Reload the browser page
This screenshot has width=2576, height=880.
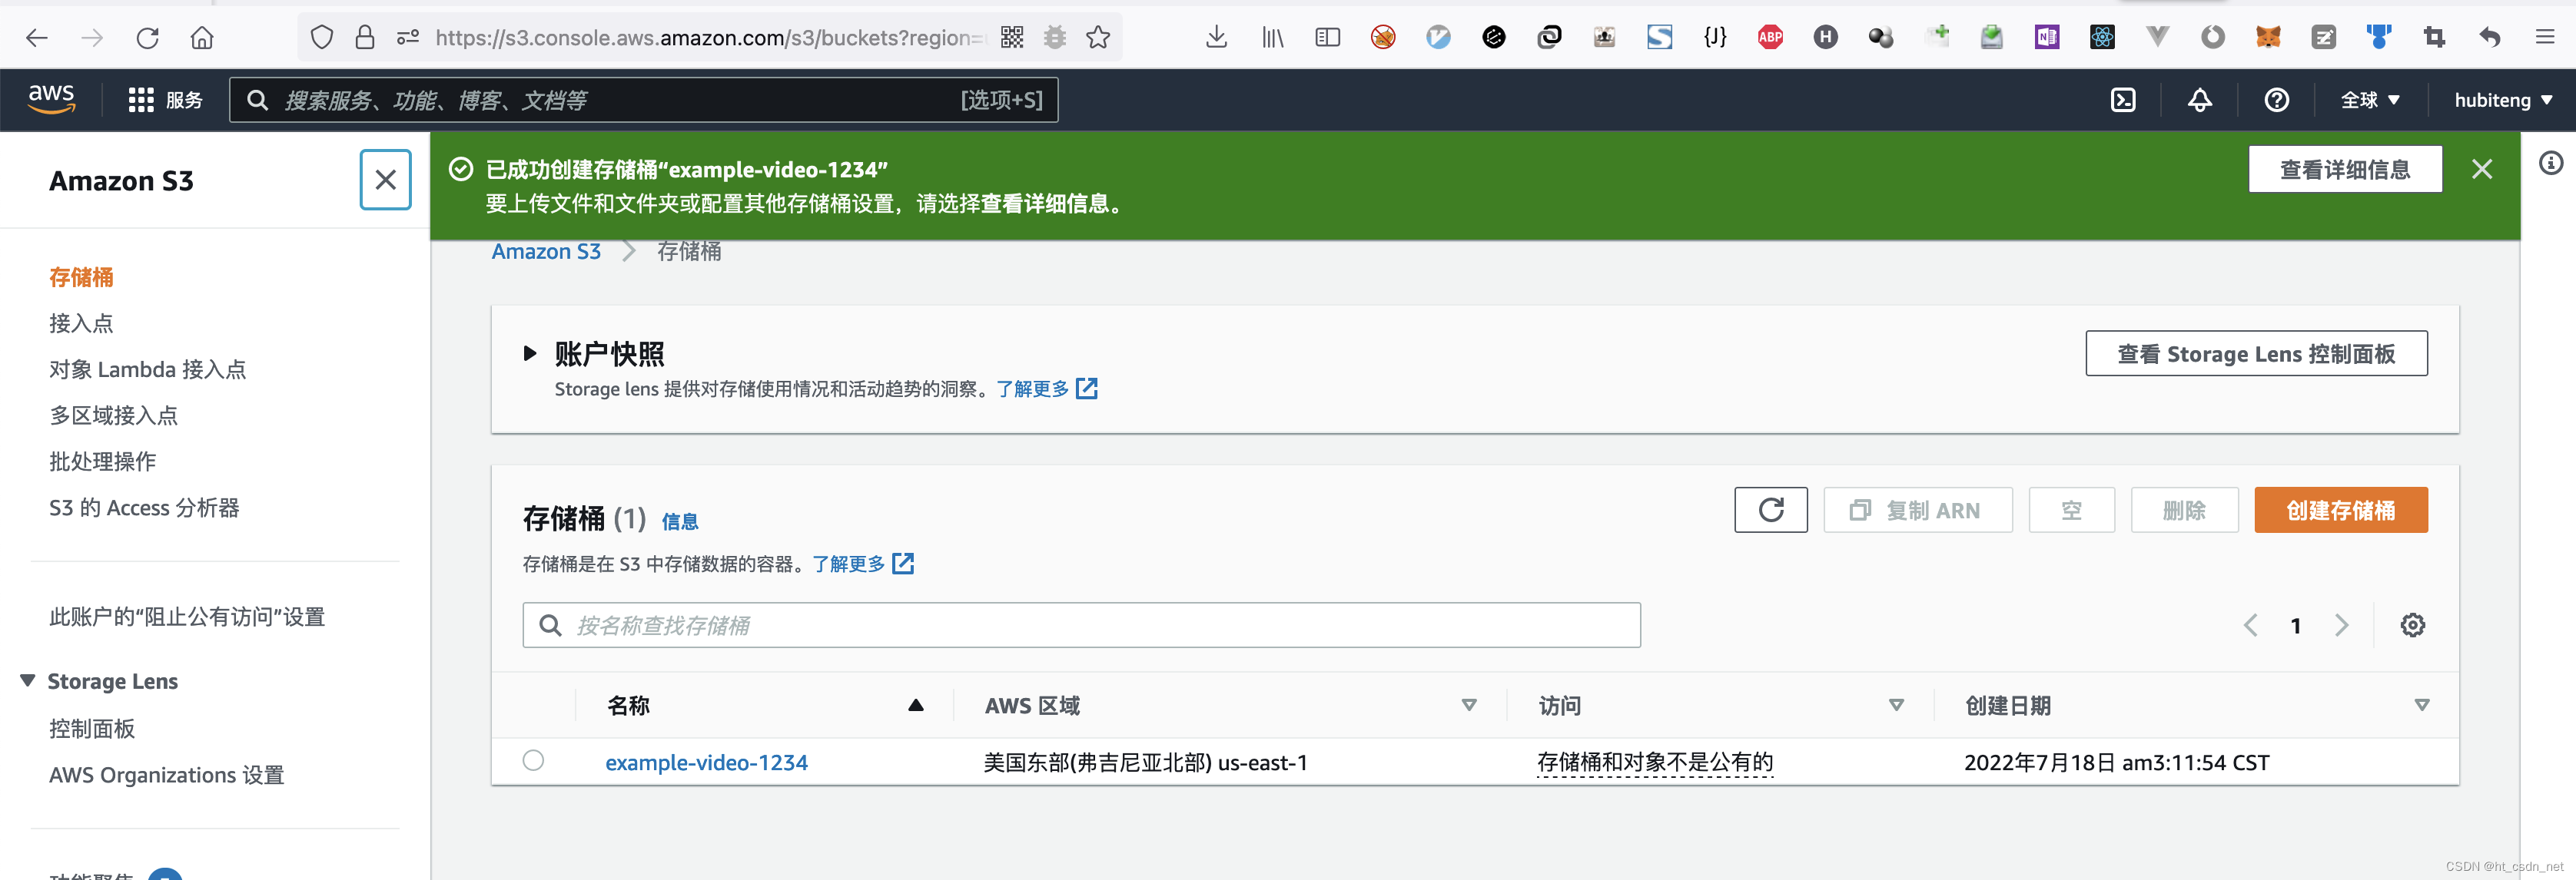147,38
